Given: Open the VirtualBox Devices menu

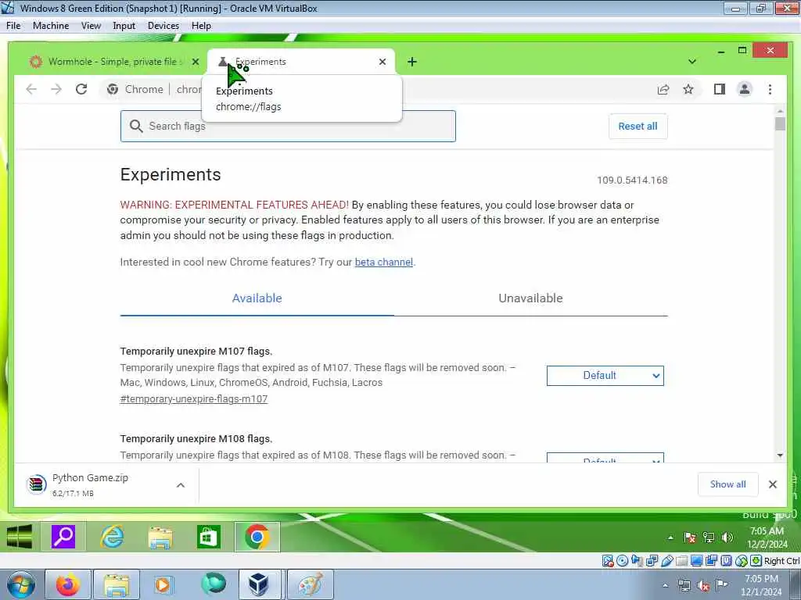Looking at the screenshot, I should [x=163, y=26].
